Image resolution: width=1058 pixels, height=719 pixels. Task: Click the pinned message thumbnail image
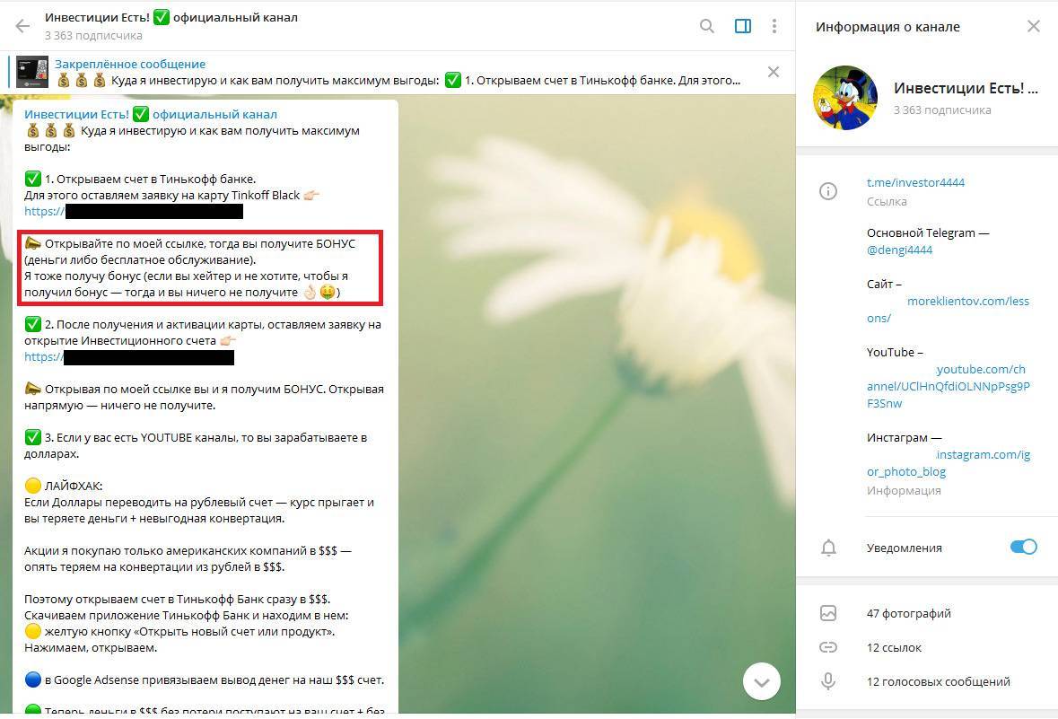[32, 72]
